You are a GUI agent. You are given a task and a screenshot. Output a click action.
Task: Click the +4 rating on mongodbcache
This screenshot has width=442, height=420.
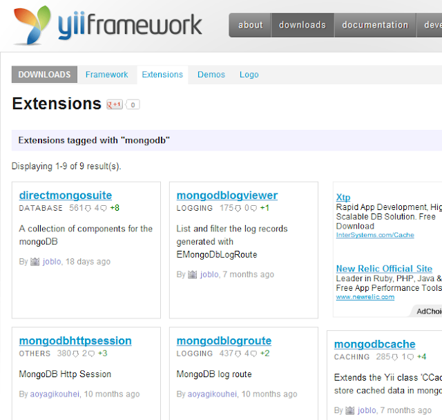[422, 357]
